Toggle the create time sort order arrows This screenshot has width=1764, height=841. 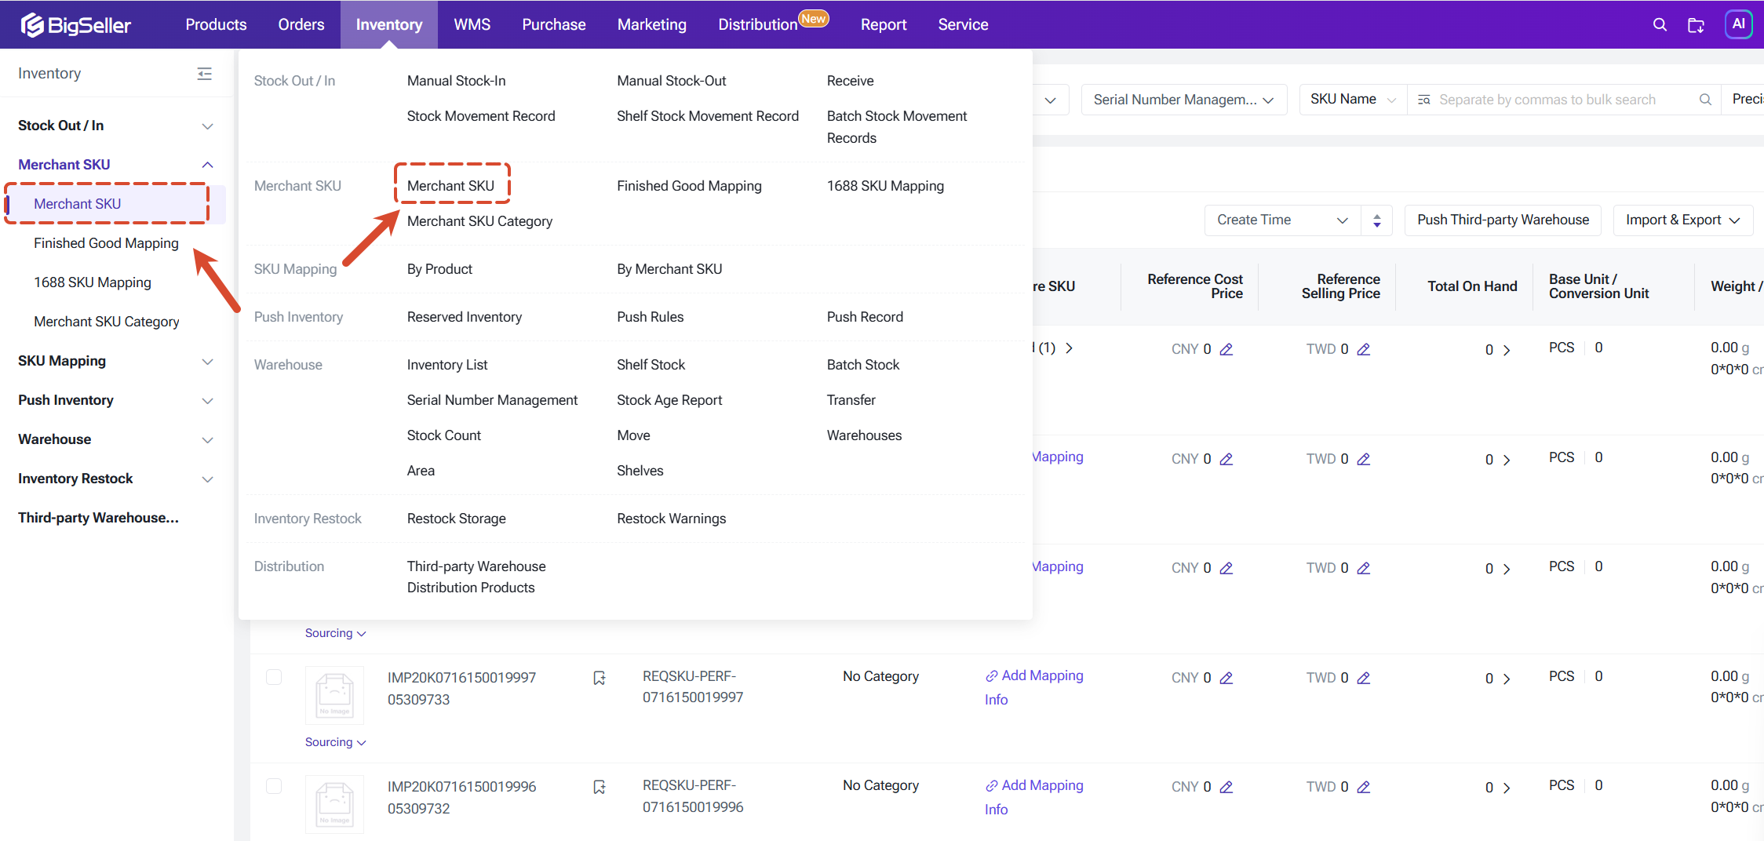[1377, 220]
